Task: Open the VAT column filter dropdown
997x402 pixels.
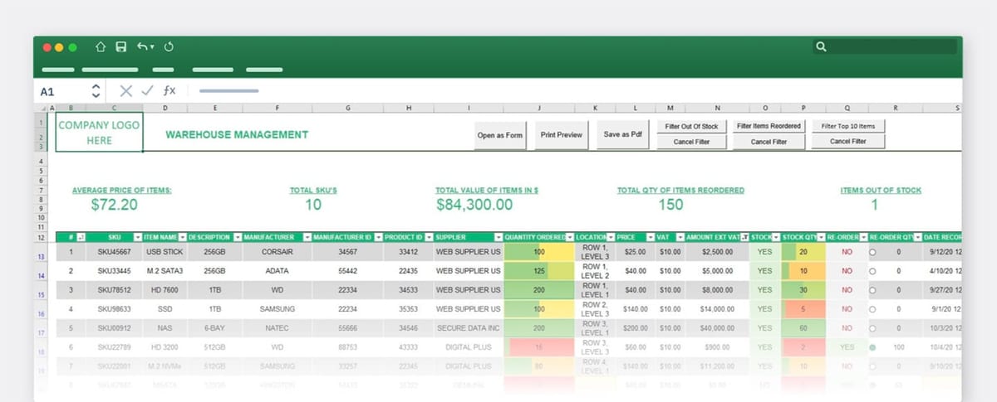Action: pyautogui.click(x=679, y=237)
